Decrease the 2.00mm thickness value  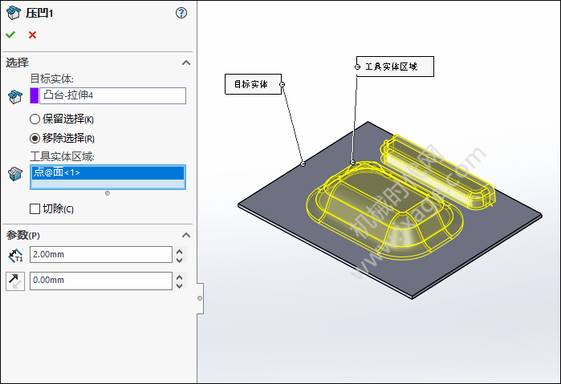(180, 260)
